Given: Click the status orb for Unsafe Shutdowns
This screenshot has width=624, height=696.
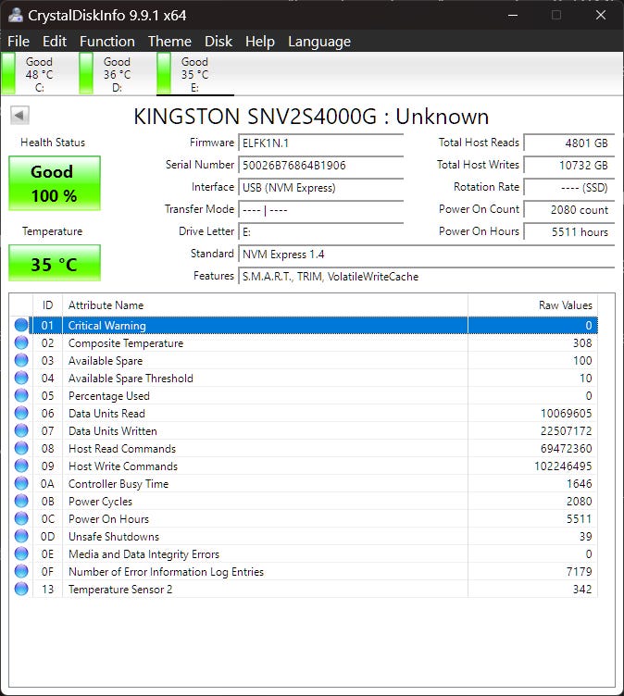Looking at the screenshot, I should click(21, 536).
